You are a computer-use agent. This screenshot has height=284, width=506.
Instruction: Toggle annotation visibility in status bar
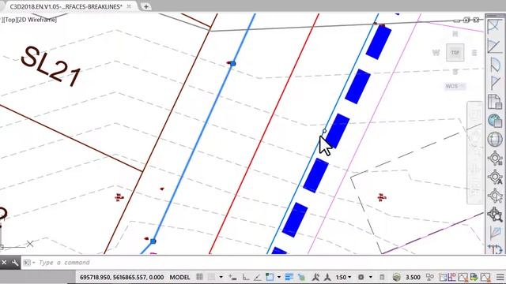point(315,277)
